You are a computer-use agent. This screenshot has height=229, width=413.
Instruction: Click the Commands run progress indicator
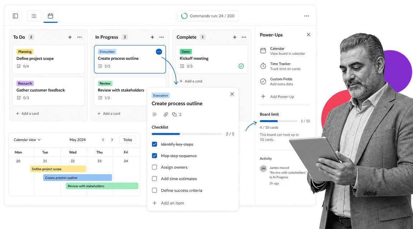pyautogui.click(x=208, y=16)
